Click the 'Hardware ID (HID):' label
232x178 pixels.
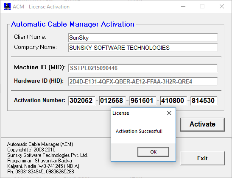pos(39,81)
